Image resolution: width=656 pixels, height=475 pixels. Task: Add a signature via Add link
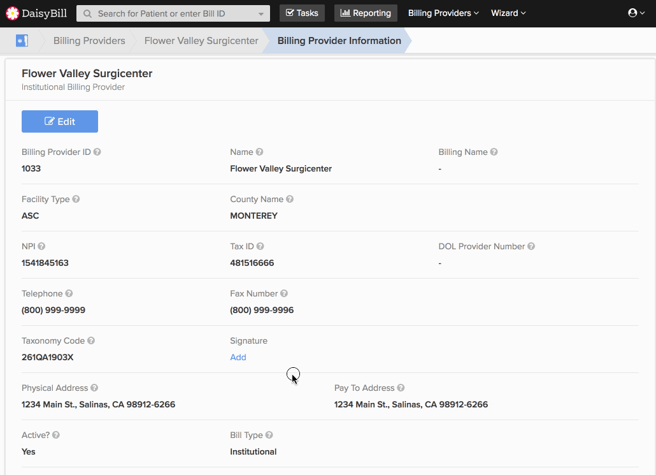pyautogui.click(x=238, y=357)
